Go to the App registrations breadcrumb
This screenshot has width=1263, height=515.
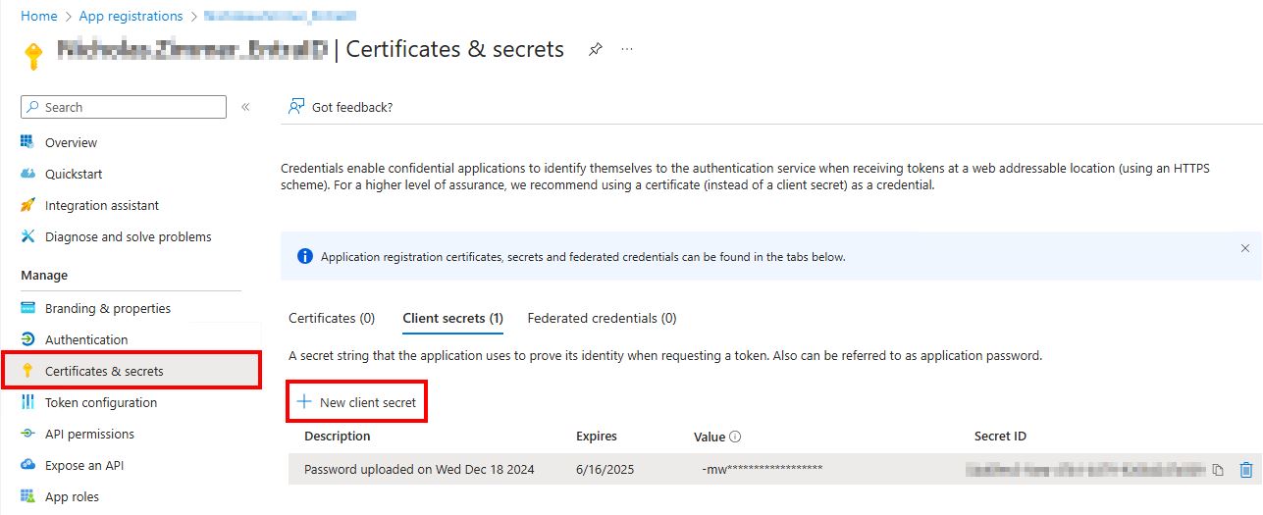(x=129, y=16)
